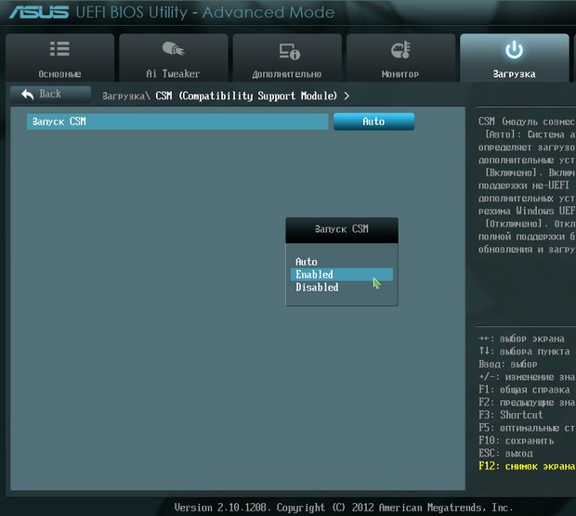Go back with the Back button

pos(50,95)
